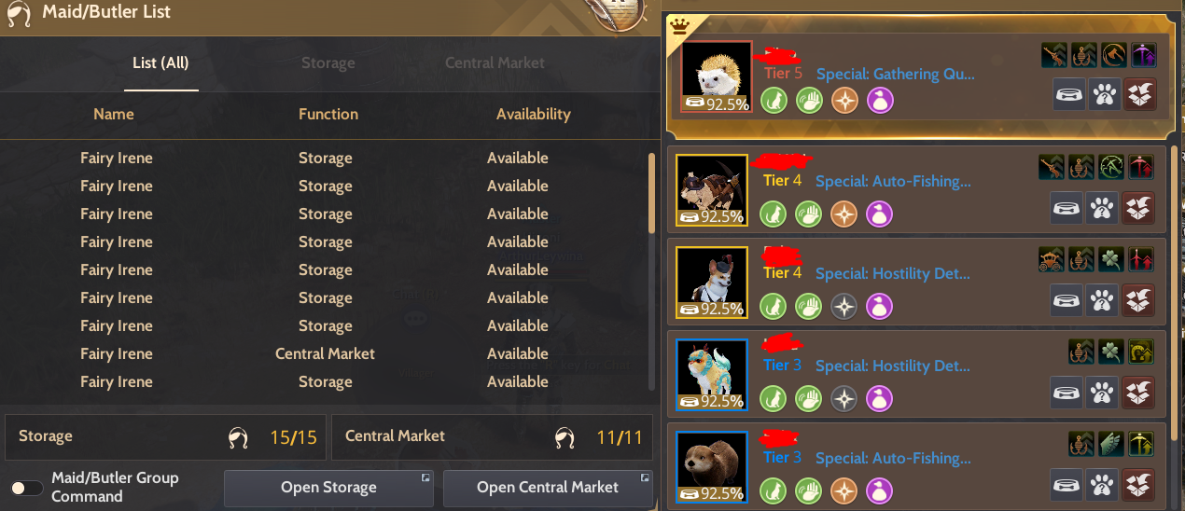Click the axe gathering skill icon on Tier 5 pet

[x=1113, y=56]
